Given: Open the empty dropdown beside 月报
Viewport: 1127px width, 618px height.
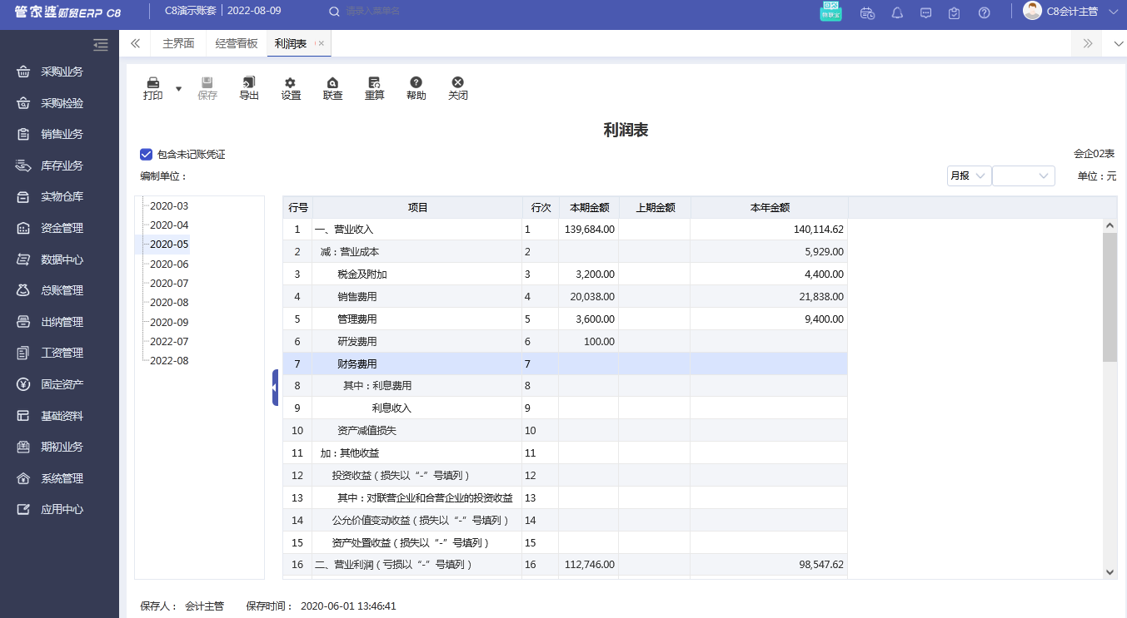Looking at the screenshot, I should pyautogui.click(x=1023, y=176).
